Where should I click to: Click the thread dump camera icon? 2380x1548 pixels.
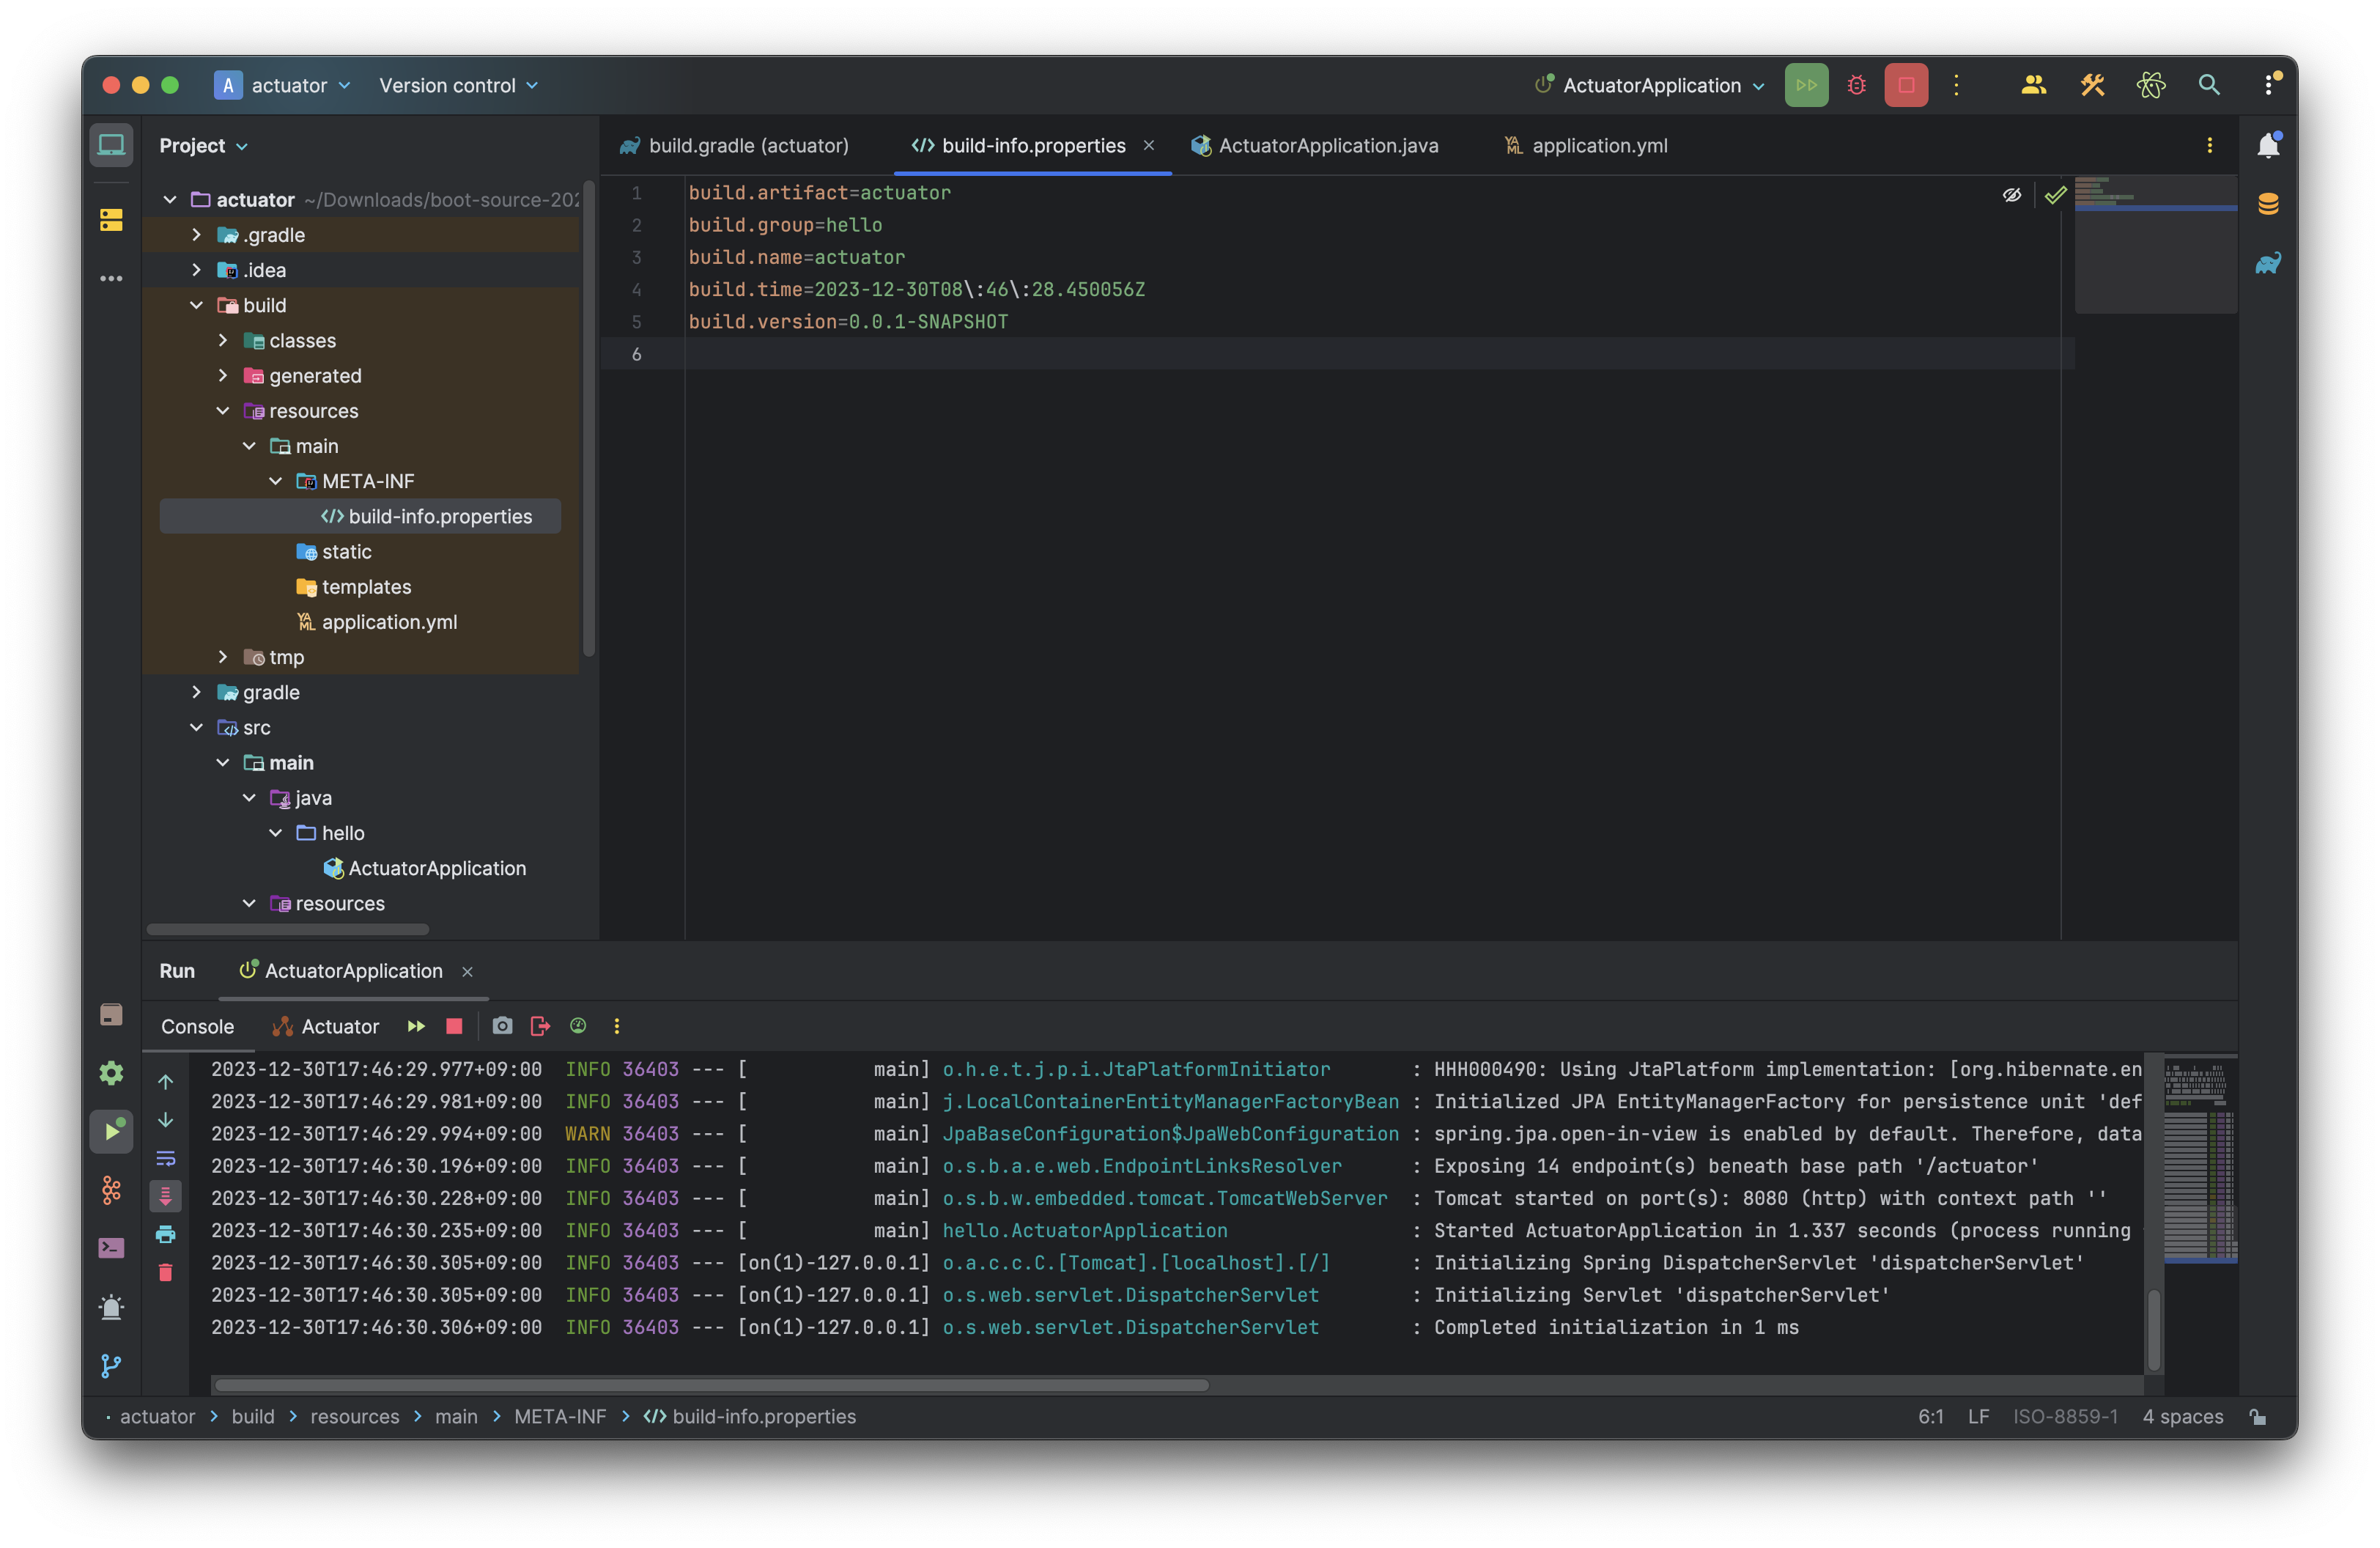(x=502, y=1026)
